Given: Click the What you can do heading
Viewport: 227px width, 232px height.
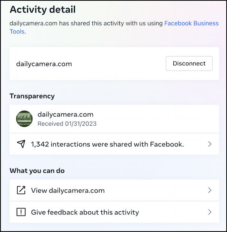Looking at the screenshot, I should pyautogui.click(x=37, y=171).
